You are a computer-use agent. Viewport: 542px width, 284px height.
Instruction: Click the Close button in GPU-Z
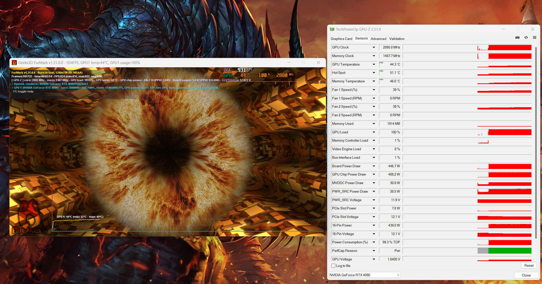[526, 275]
